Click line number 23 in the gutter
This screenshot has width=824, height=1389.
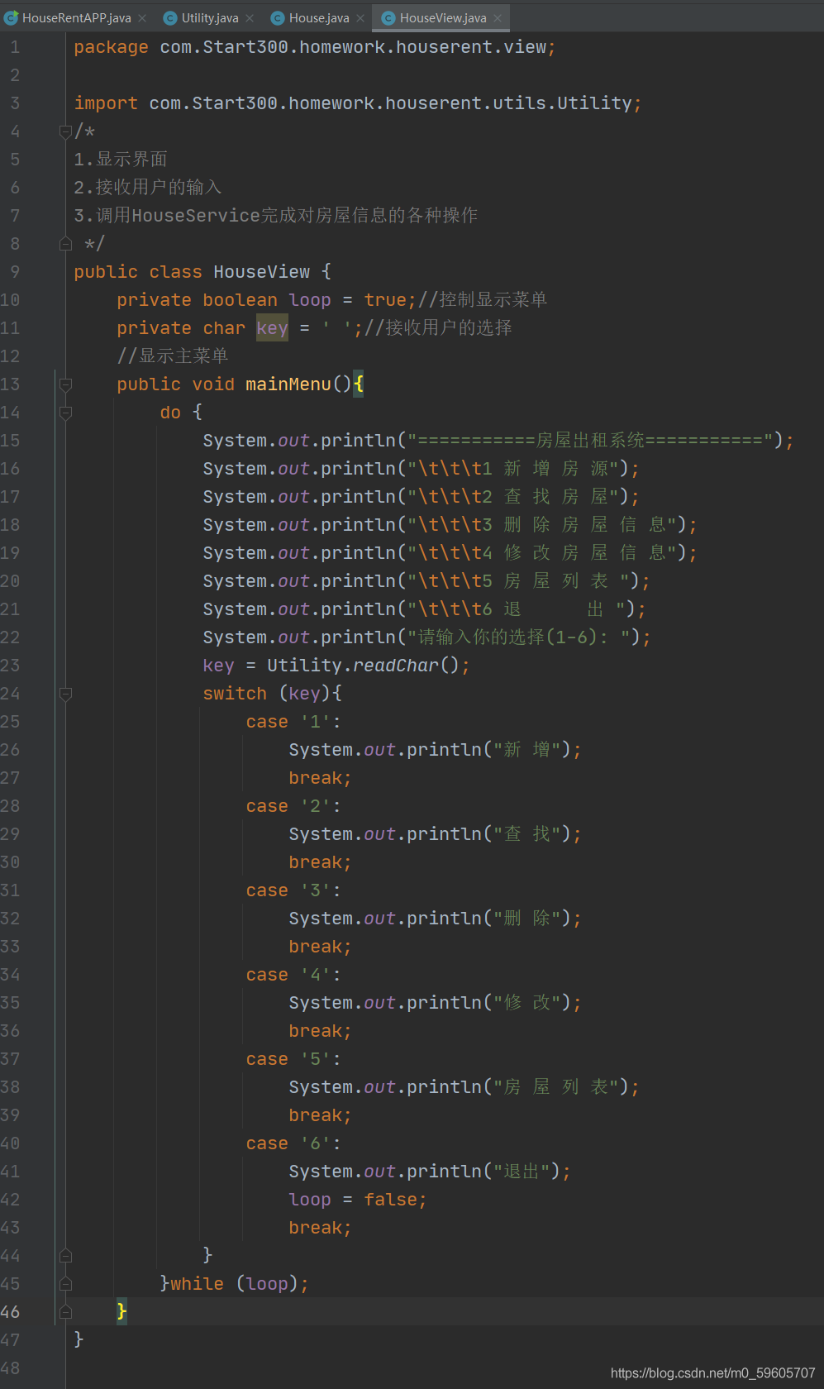(10, 666)
